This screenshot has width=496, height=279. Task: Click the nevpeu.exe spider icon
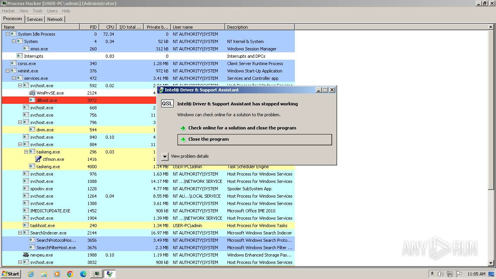click(26, 255)
